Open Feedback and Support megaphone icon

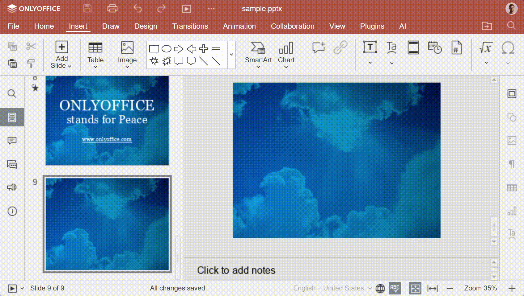12,187
